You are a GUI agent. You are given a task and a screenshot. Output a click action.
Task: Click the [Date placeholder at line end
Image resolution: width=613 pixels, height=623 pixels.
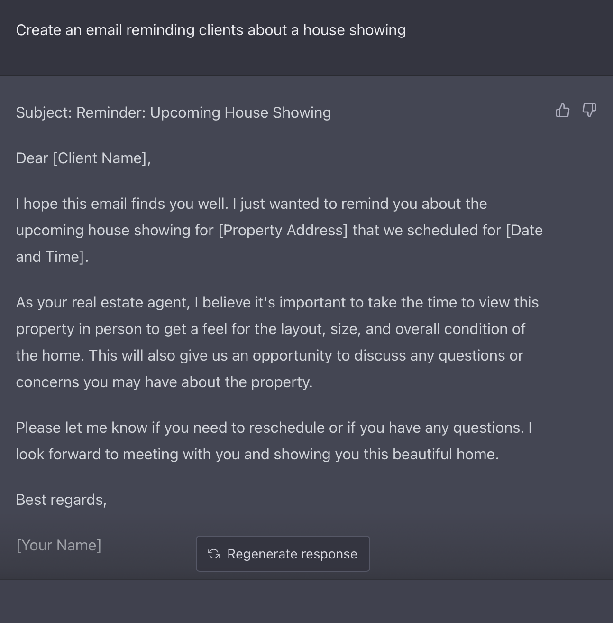524,230
